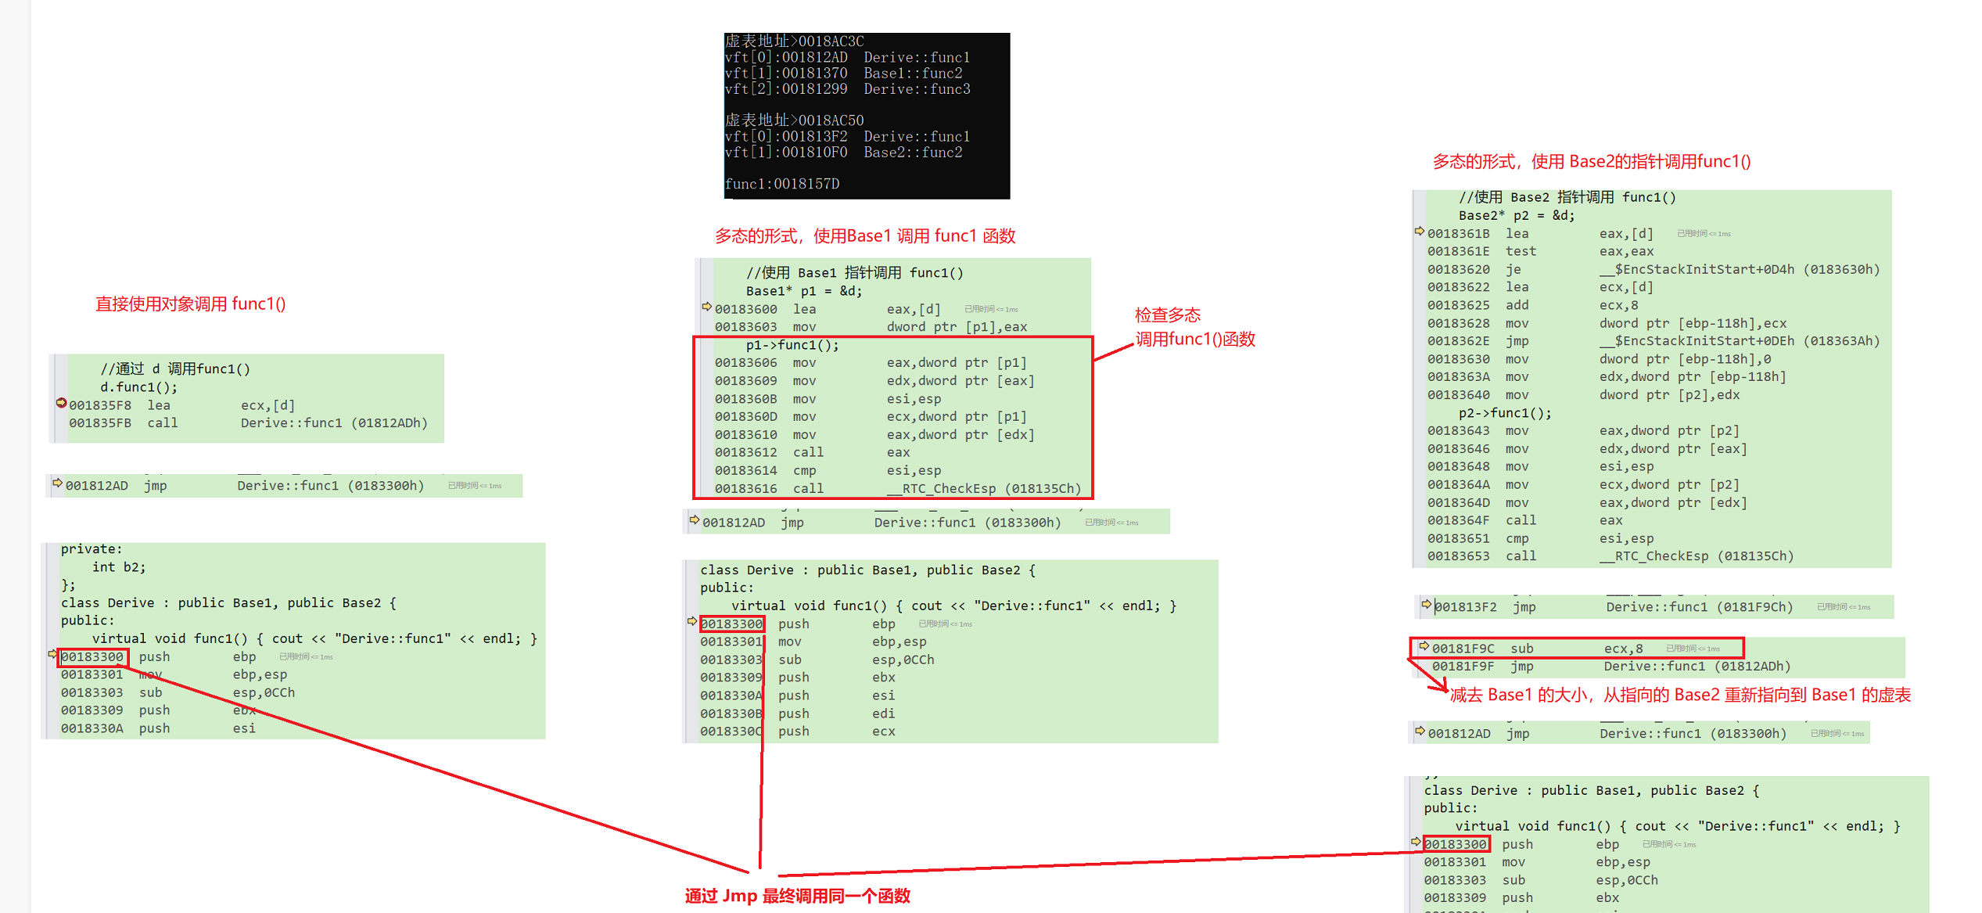This screenshot has width=1982, height=913.
Task: Click the source line Base2* p2 = &d;
Action: coord(1517,215)
